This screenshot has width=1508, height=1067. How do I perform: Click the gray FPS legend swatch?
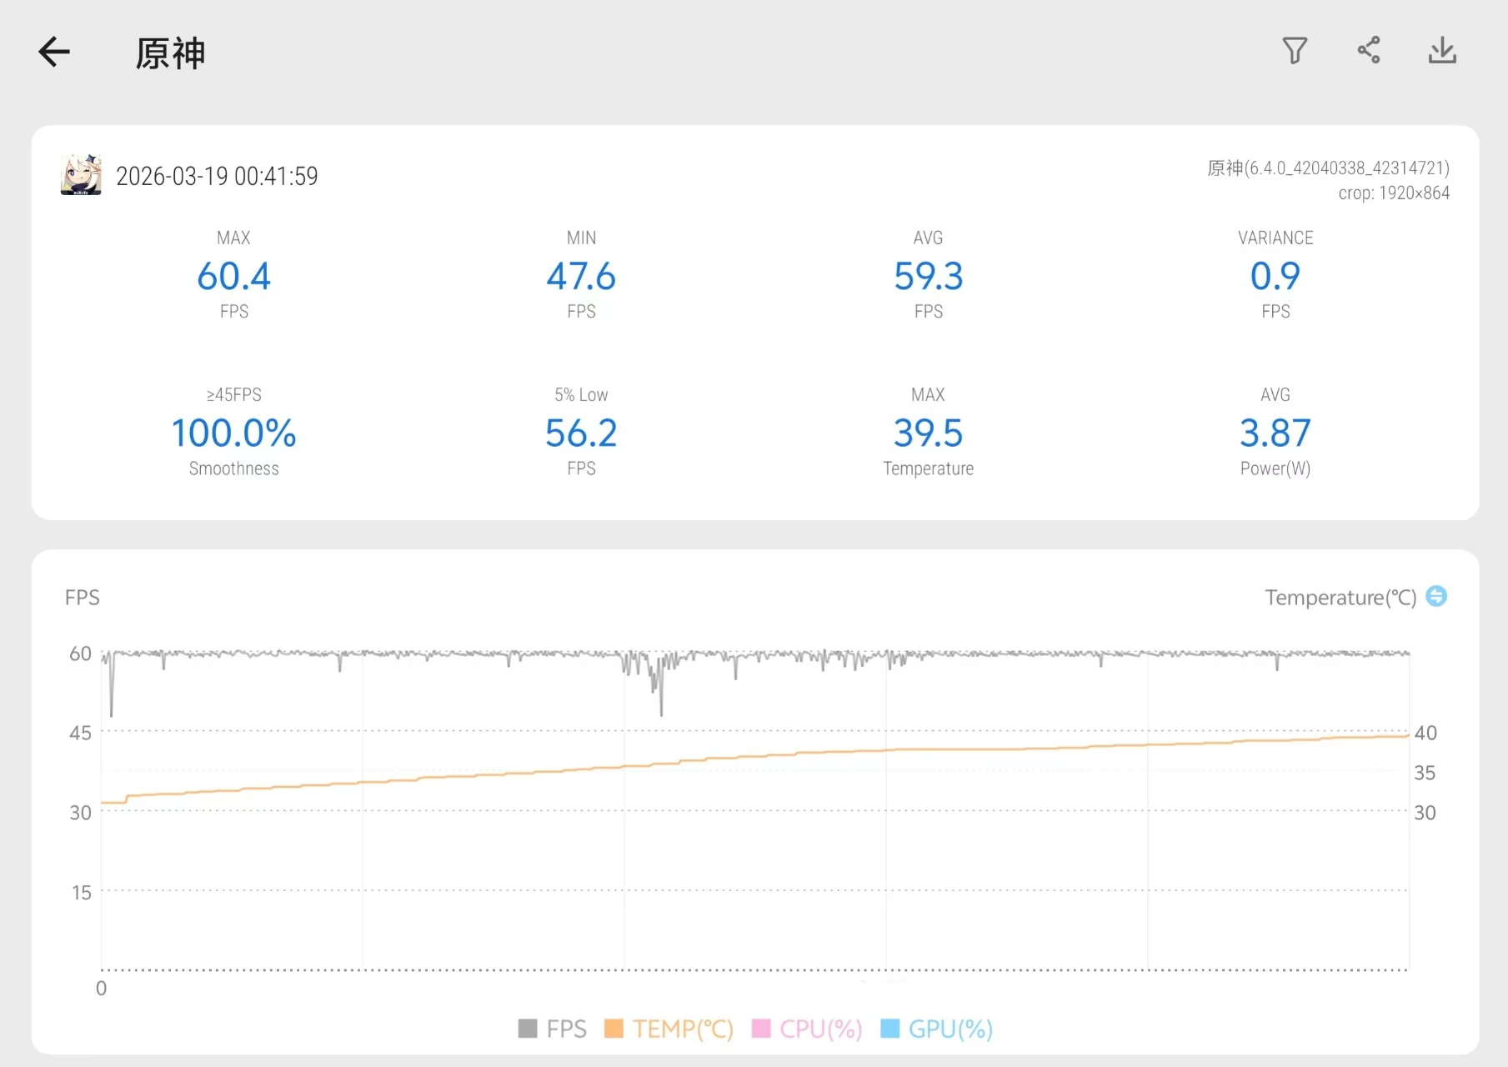[528, 1029]
